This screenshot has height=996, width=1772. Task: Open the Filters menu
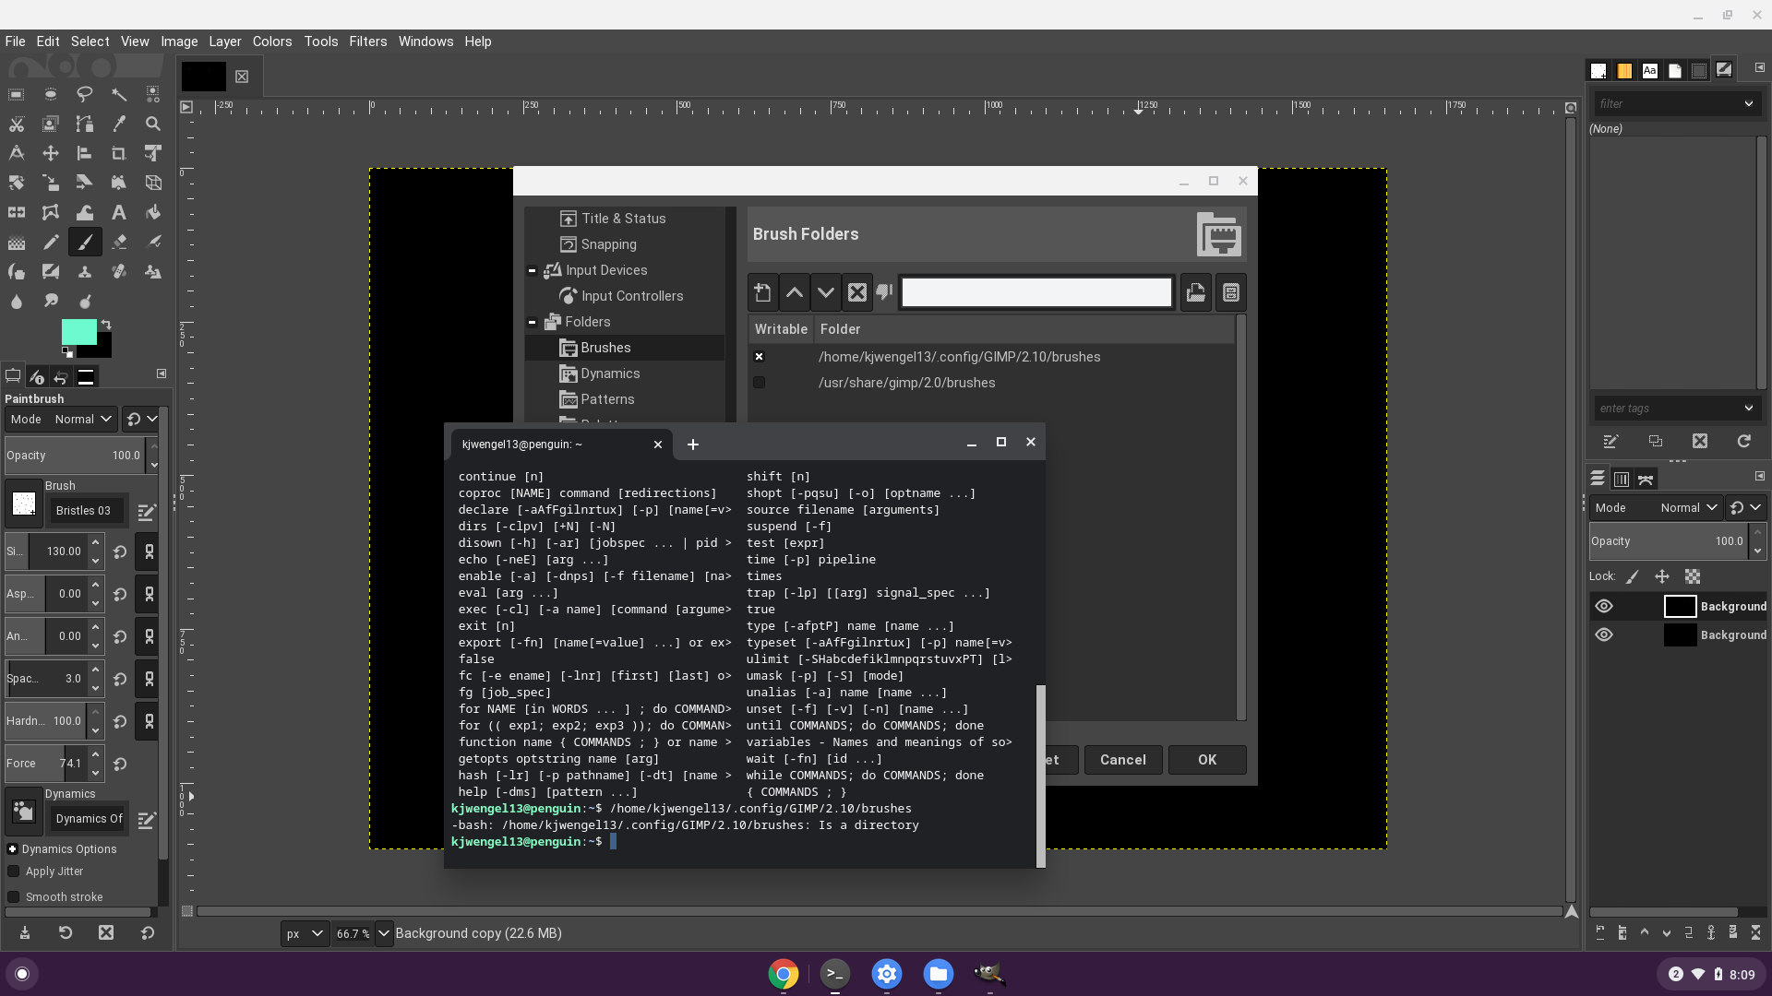pos(367,41)
